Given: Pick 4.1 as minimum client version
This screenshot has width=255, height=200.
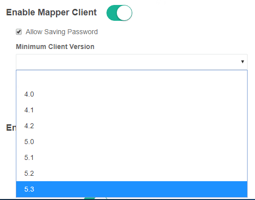Looking at the screenshot, I should pos(132,110).
